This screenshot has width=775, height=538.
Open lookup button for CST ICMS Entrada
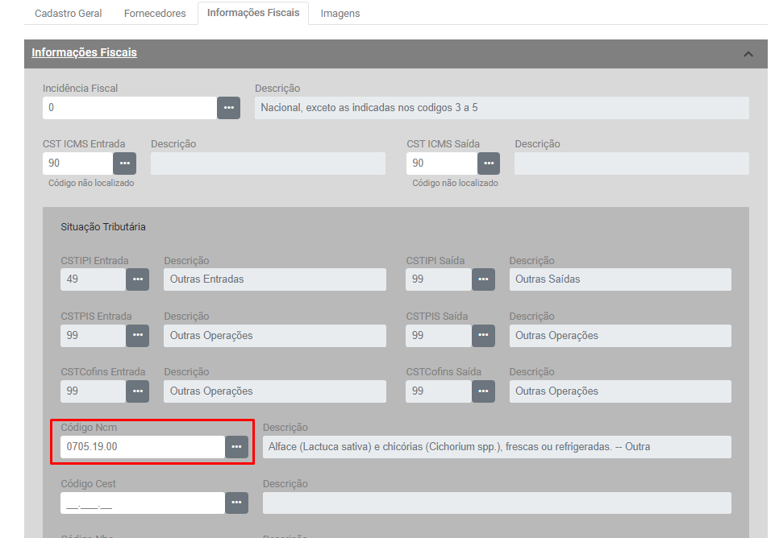coord(124,163)
